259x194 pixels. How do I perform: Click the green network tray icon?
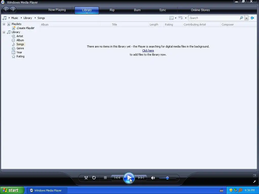coord(235,190)
